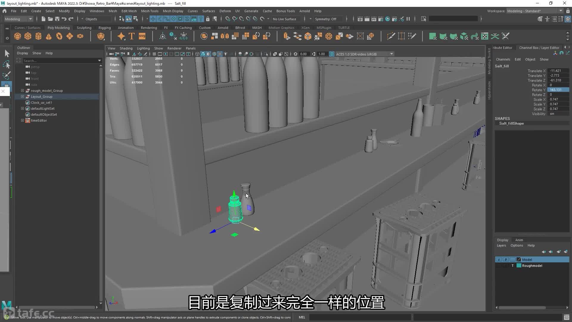The height and width of the screenshot is (322, 572).
Task: Click the Outliner search field
Action: [x=60, y=61]
